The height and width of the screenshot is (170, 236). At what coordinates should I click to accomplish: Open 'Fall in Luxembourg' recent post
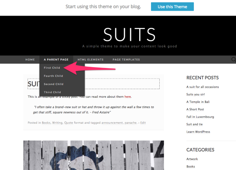click(x=200, y=117)
